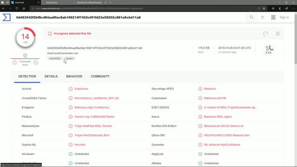Click Win/malicious_confidence_60% result text
This screenshot has width=297, height=167.
97,98
